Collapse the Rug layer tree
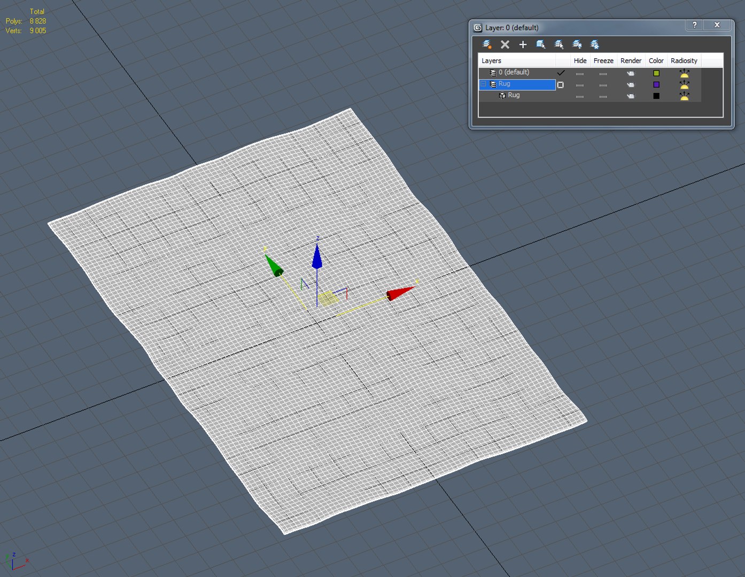Image resolution: width=745 pixels, height=577 pixels. pyautogui.click(x=484, y=84)
